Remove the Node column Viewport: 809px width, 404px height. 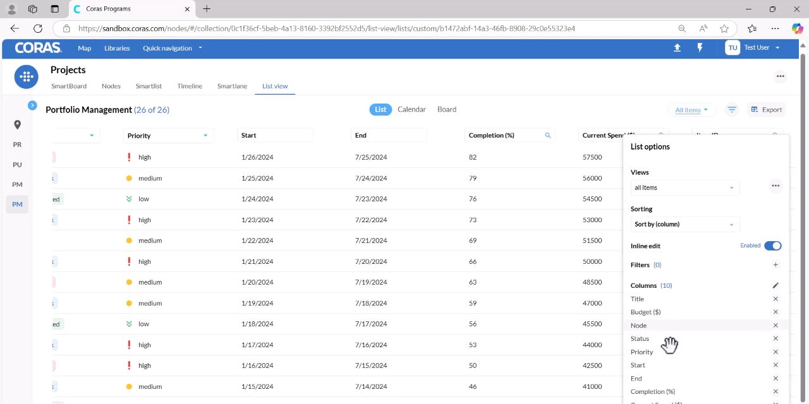[x=776, y=326]
